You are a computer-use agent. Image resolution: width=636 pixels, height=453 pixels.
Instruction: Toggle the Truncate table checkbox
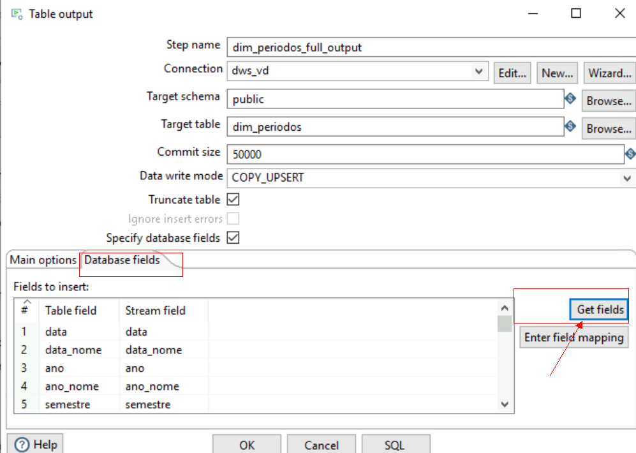click(x=233, y=200)
